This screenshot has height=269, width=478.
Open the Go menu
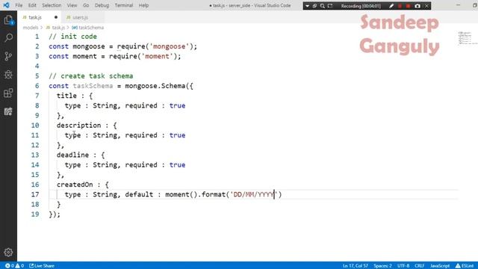click(x=86, y=5)
